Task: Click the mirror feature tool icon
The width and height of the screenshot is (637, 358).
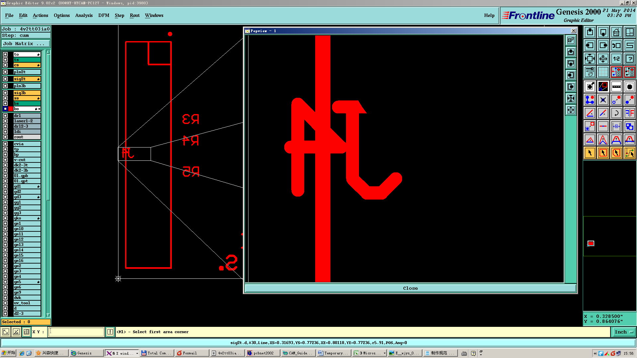Action: [x=629, y=113]
